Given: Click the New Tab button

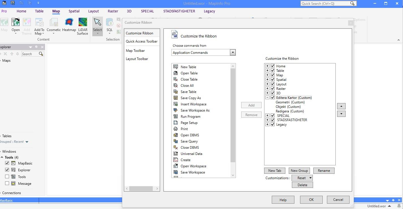Looking at the screenshot, I should (275, 171).
